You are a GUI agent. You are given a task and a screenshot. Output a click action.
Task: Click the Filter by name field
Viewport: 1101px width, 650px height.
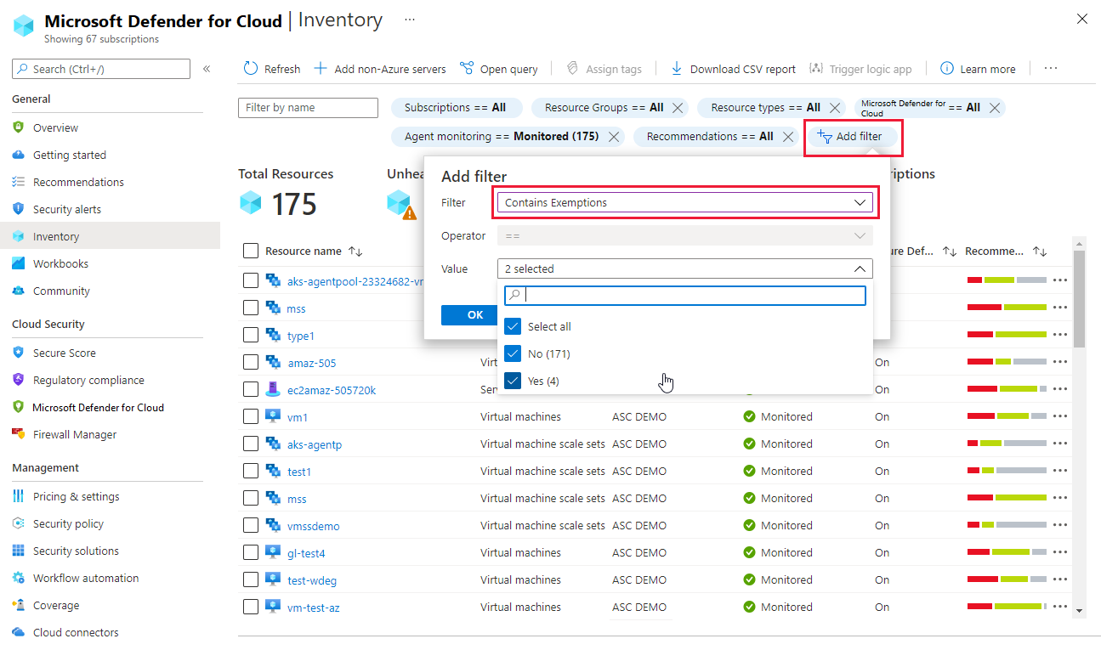308,108
